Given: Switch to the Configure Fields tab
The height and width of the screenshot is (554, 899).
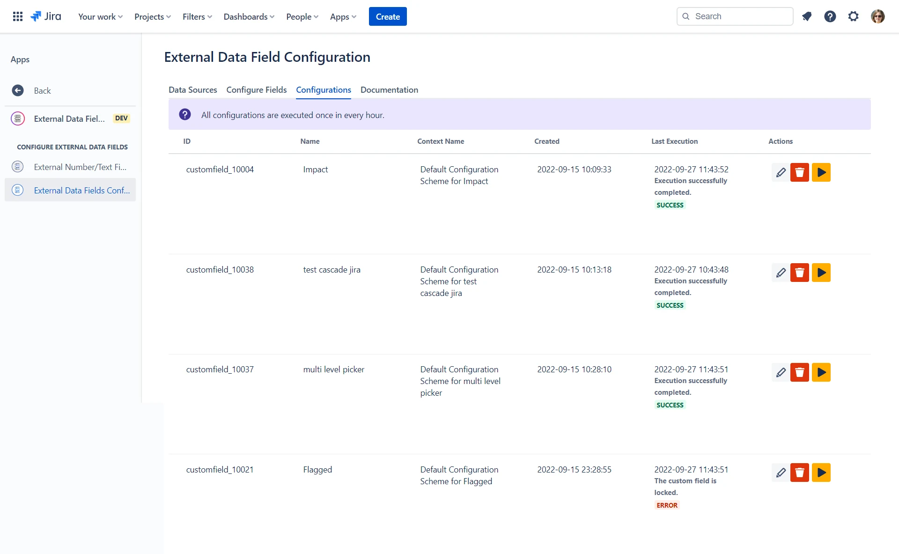Looking at the screenshot, I should tap(257, 90).
